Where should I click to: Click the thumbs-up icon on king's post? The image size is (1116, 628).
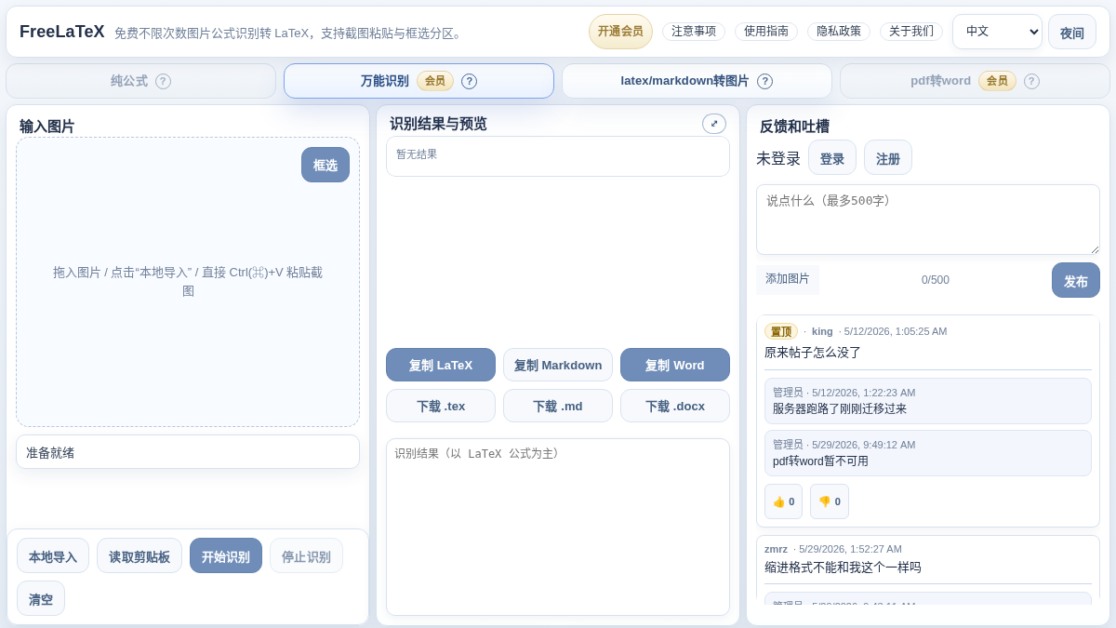coord(783,501)
